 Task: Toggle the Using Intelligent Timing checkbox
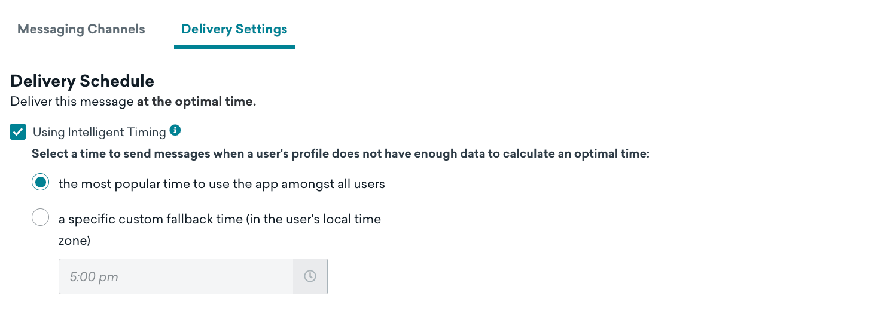click(x=18, y=132)
